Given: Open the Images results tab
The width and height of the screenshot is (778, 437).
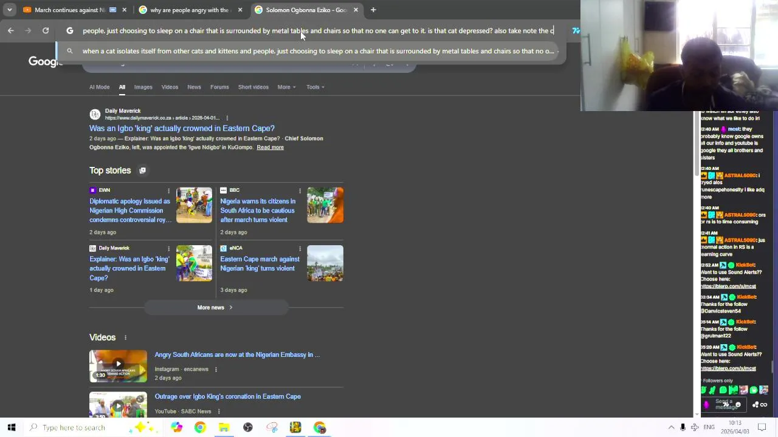Looking at the screenshot, I should [143, 87].
